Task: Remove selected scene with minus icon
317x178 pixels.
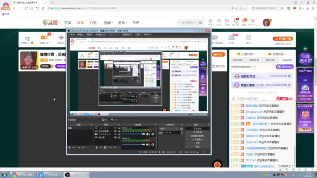Action: pos(74,148)
